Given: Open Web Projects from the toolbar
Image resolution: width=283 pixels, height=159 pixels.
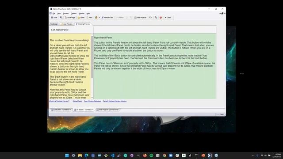Looking at the screenshot, I should click(141, 18).
